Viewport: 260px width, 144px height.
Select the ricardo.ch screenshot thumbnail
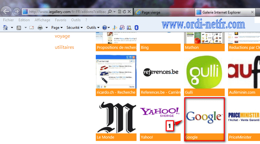pos(116,72)
